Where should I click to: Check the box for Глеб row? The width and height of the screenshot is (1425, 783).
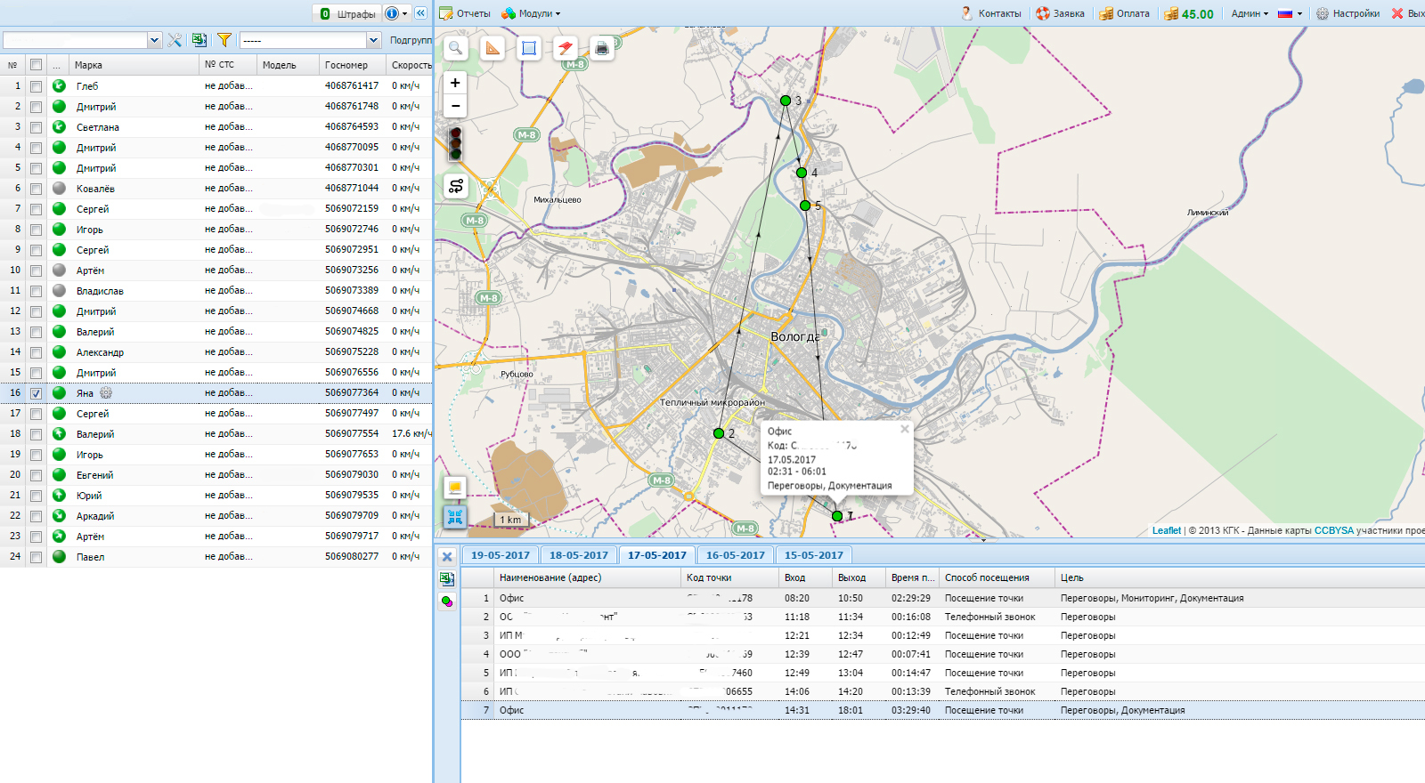pyautogui.click(x=36, y=86)
